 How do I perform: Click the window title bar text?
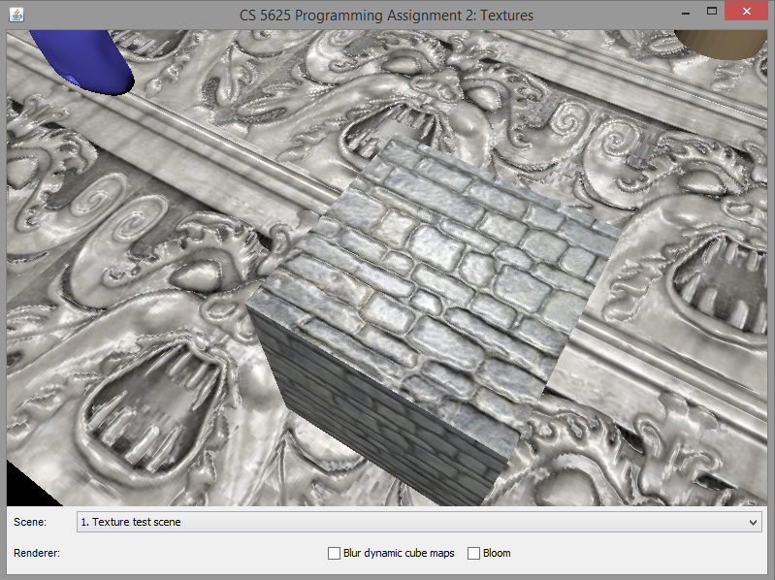[x=386, y=16]
